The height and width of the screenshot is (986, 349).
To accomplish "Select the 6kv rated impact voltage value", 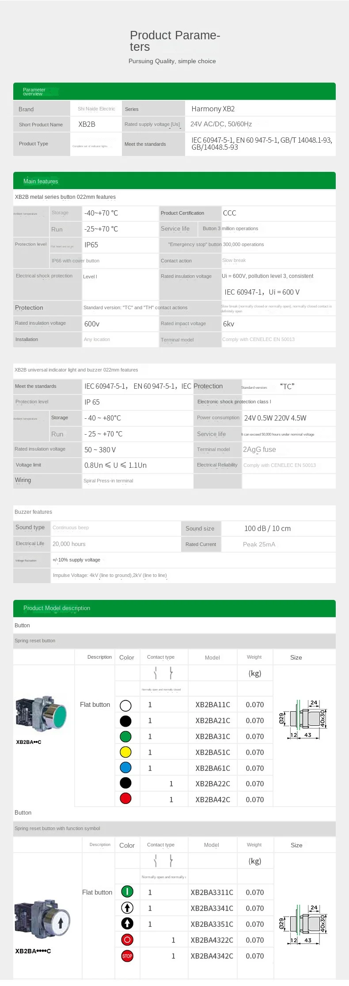I will coord(228,324).
